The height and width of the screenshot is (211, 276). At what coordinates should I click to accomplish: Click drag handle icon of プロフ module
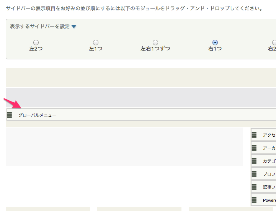(254, 174)
